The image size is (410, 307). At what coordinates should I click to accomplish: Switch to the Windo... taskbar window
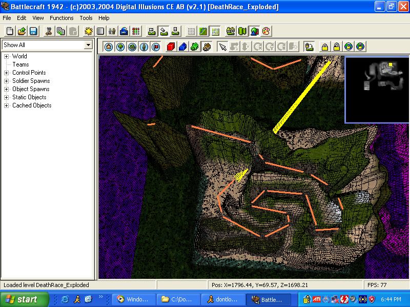click(134, 299)
